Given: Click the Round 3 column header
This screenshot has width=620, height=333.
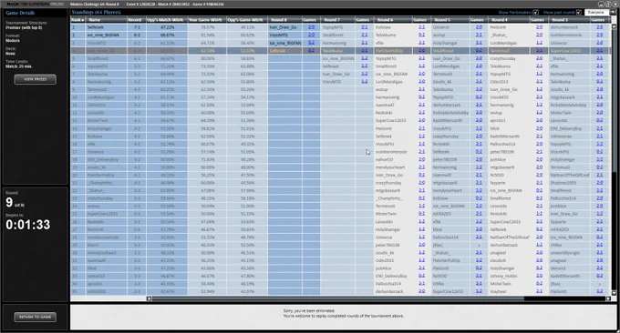Looking at the screenshot, I should pyautogui.click(x=569, y=20).
